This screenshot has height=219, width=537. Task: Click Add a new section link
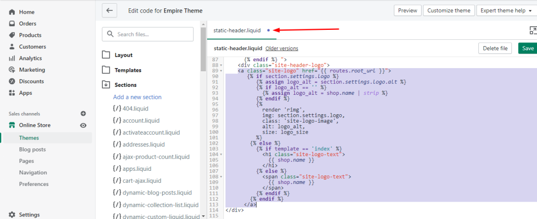click(x=137, y=97)
